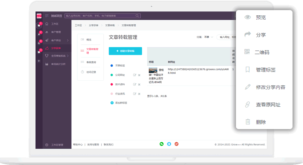This screenshot has height=165, width=303.
Task: Click delete X icon next to 技术资料 tag
Action: (x=139, y=84)
